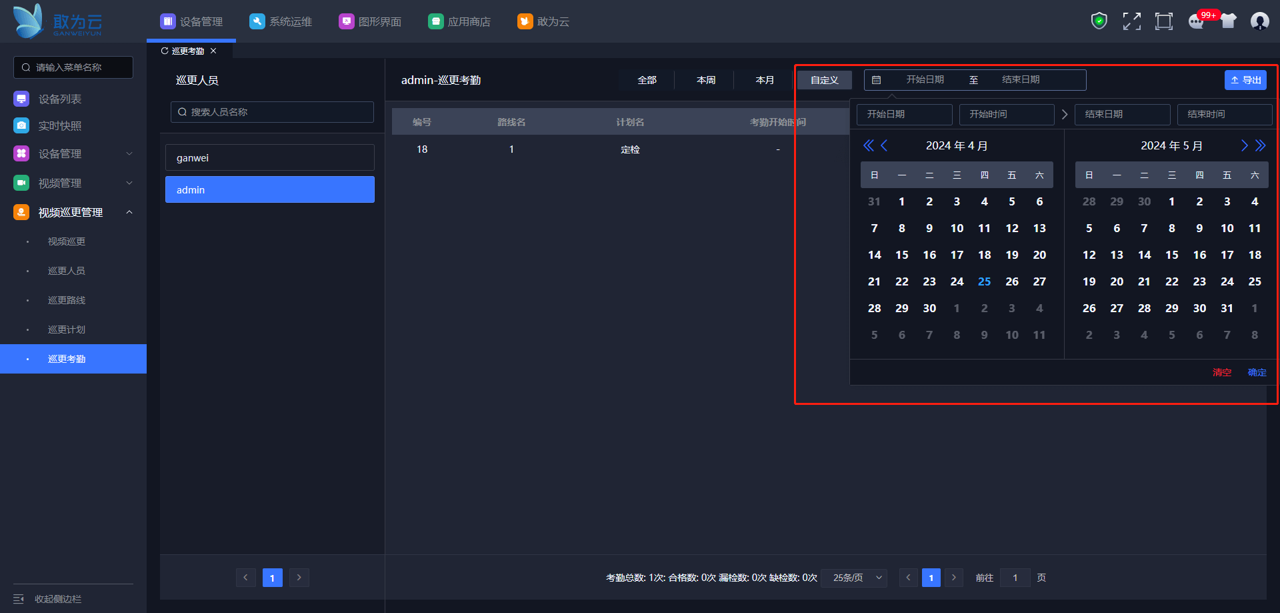Go to previous month in calendar
This screenshot has height=613, width=1280.
885,145
